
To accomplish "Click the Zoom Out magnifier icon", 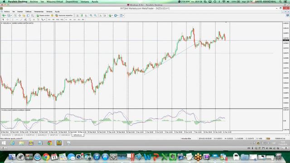I will 95,15.
